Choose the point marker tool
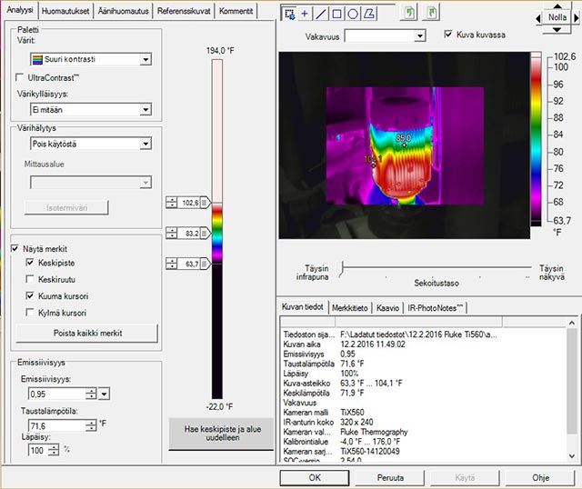 click(305, 14)
